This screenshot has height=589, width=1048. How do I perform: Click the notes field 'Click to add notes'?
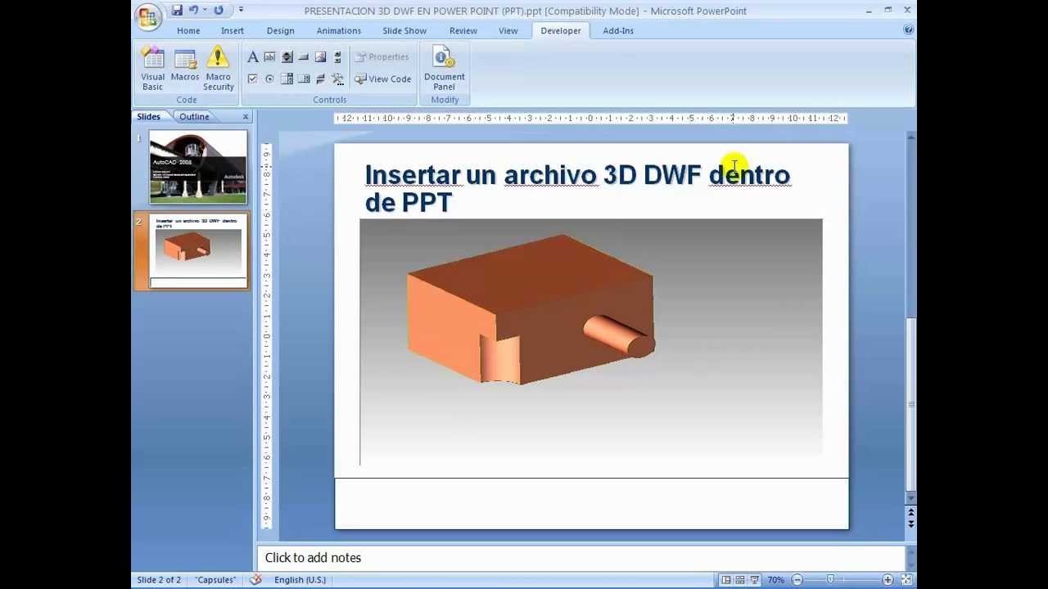click(580, 558)
